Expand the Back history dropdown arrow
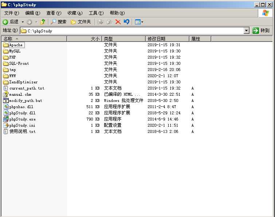 [23, 22]
